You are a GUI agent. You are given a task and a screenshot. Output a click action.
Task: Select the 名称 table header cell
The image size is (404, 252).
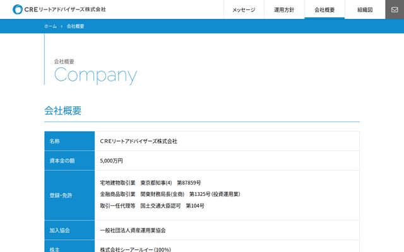click(x=69, y=141)
